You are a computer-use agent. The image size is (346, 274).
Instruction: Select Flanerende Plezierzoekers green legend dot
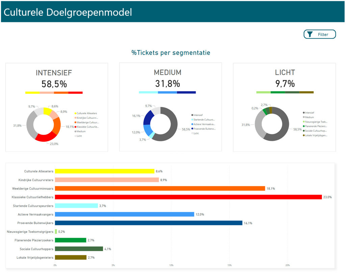pos(304,126)
